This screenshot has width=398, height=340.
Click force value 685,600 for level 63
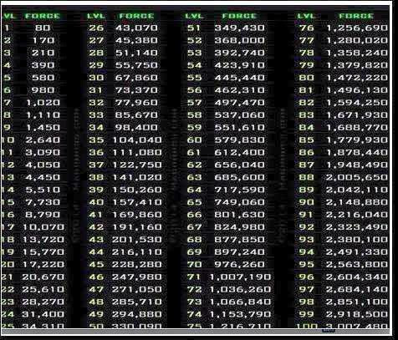[x=240, y=177]
